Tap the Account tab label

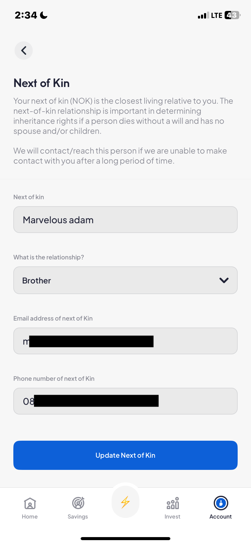point(221,517)
